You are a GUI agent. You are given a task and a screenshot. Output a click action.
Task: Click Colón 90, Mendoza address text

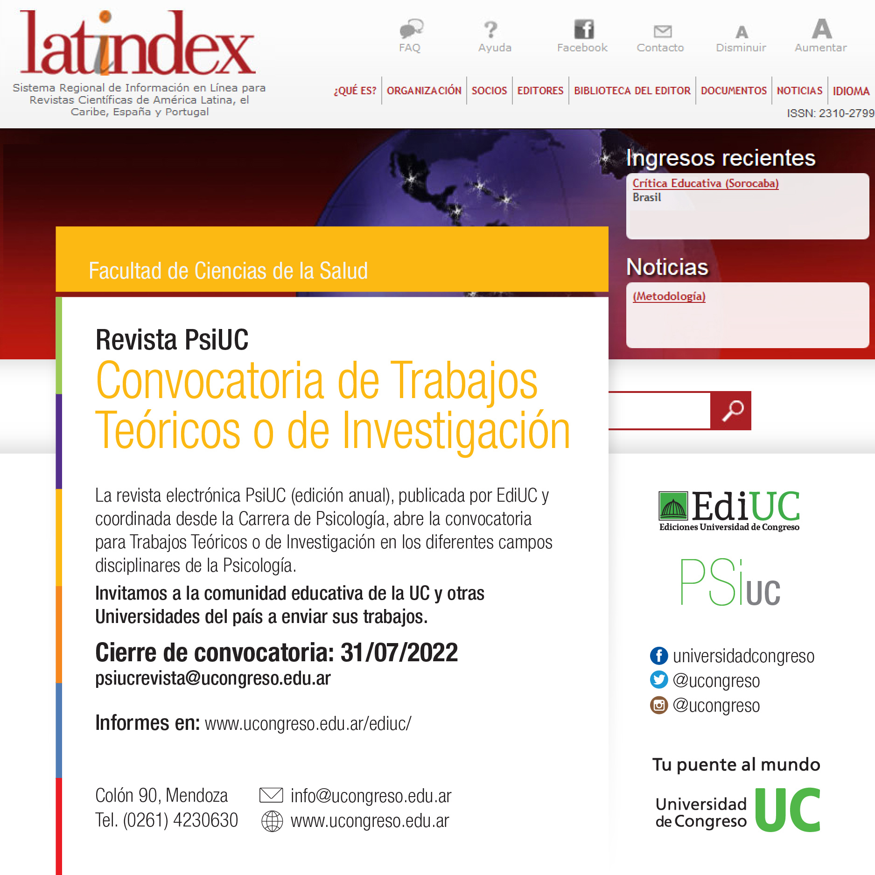pos(161,795)
